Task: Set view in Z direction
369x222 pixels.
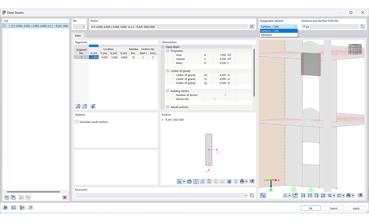Action: point(317,195)
